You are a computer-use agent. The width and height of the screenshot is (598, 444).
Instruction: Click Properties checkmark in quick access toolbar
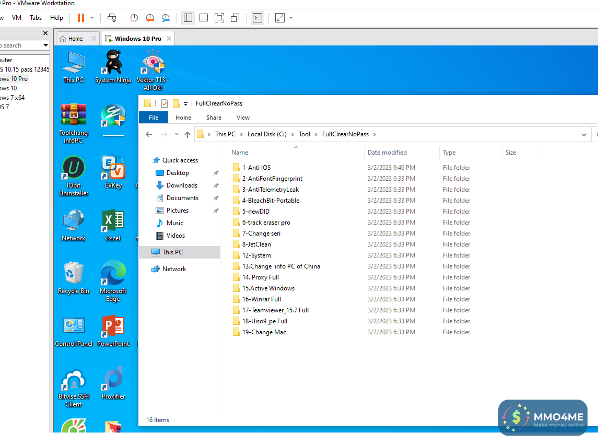click(165, 103)
